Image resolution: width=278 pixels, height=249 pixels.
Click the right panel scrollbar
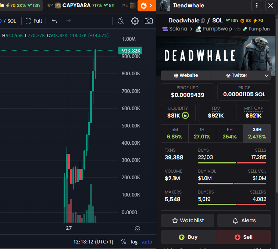click(277, 105)
